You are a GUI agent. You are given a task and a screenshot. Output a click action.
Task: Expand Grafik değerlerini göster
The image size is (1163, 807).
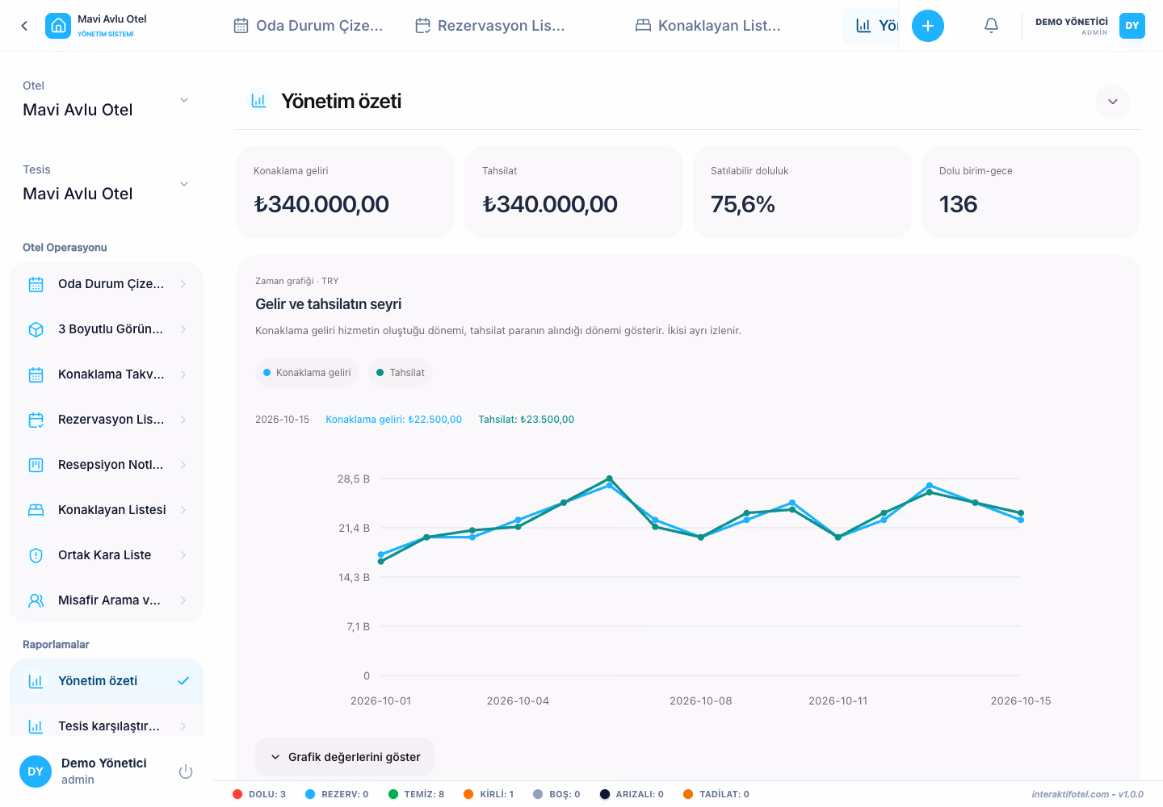(x=345, y=757)
